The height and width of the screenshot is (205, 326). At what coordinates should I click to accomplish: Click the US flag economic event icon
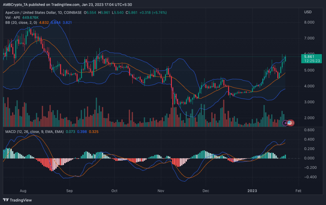tap(290, 123)
